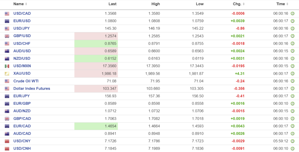
Task: Select the green EUR/CAD last price cell
Action: 96,126
